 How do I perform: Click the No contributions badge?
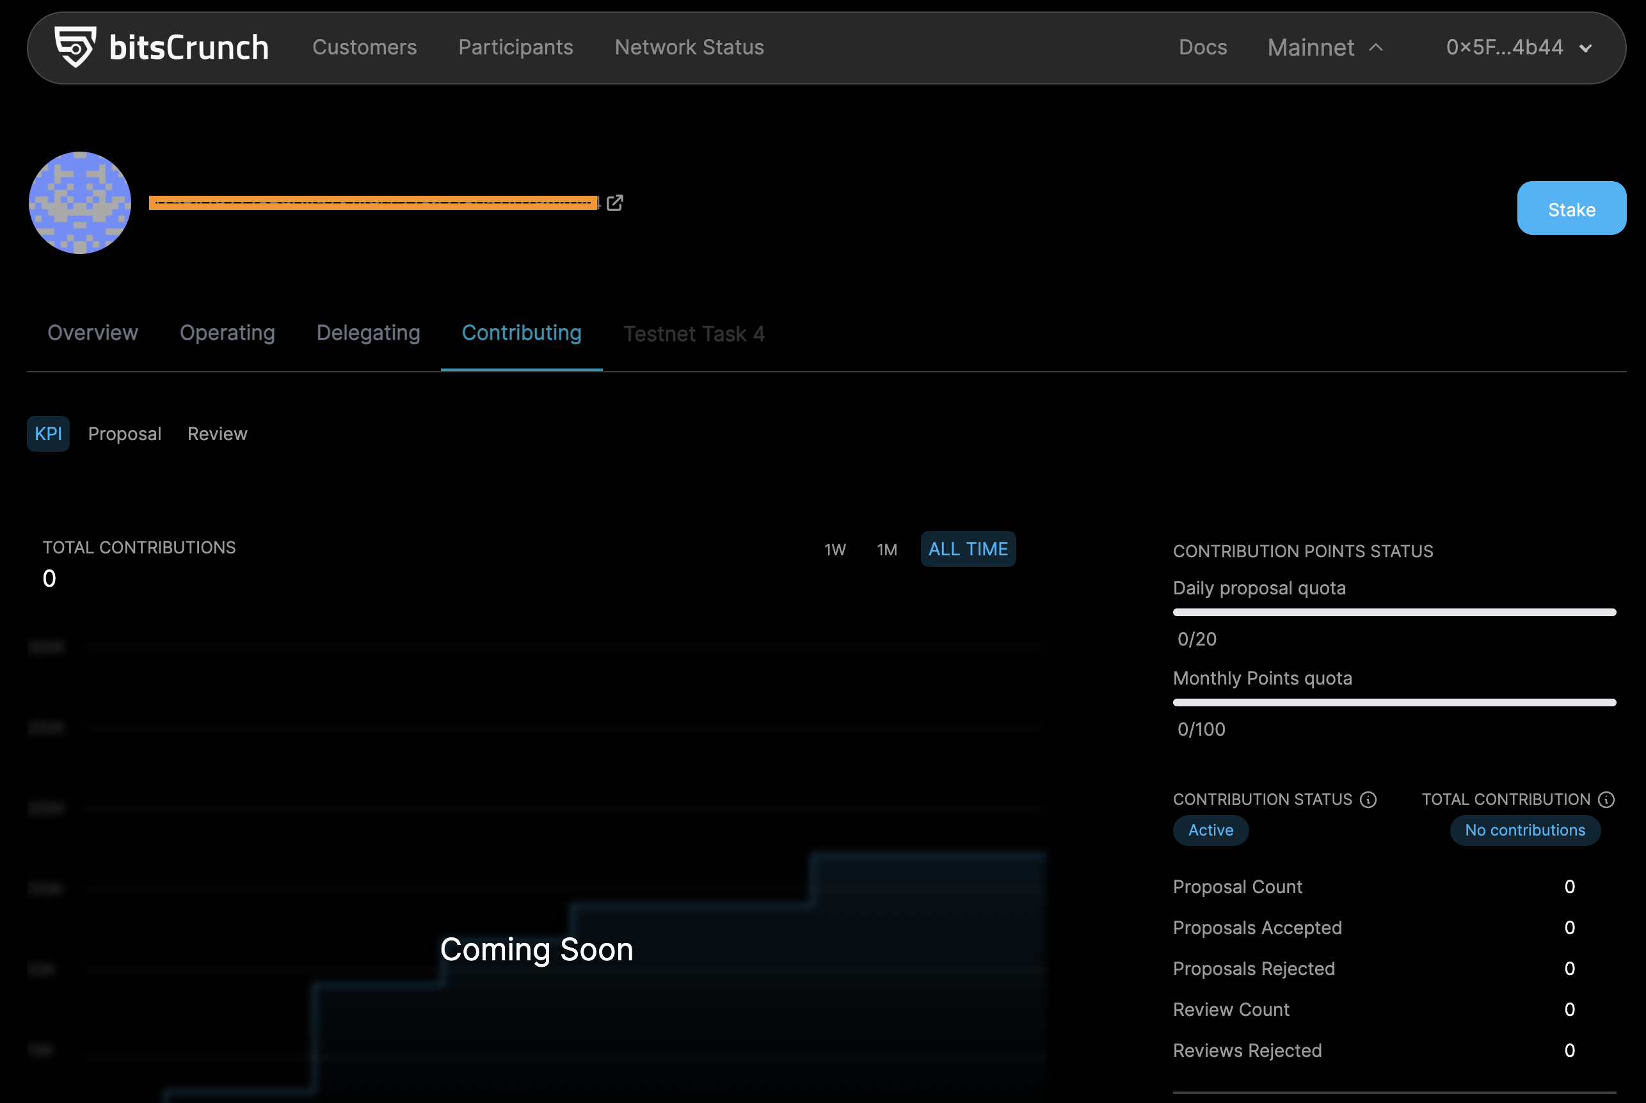tap(1525, 830)
